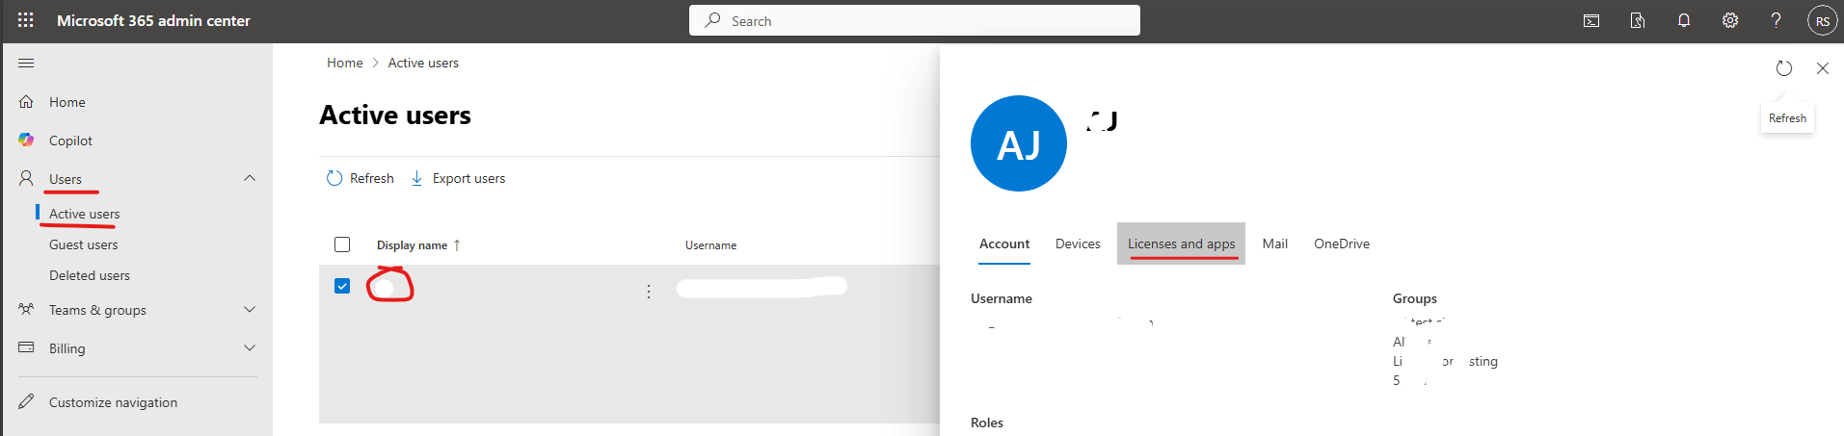Collapse the navigation hamburger menu
The width and height of the screenshot is (1844, 436).
pyautogui.click(x=26, y=64)
